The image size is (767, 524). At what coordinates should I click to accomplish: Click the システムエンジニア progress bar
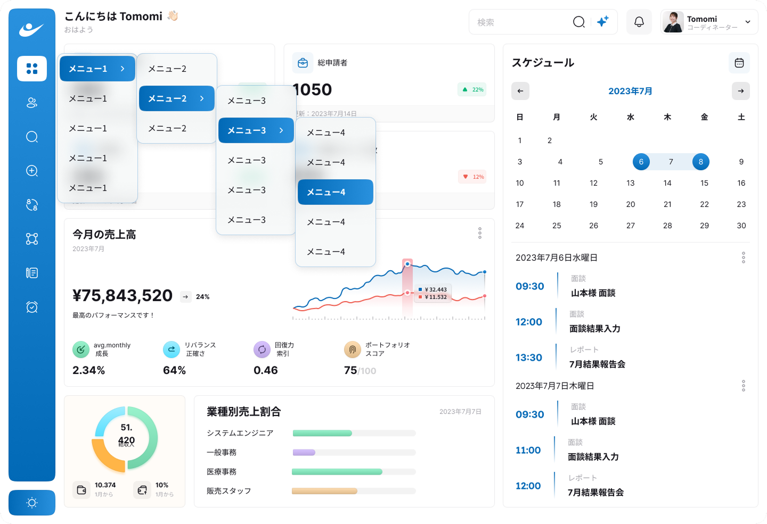354,433
